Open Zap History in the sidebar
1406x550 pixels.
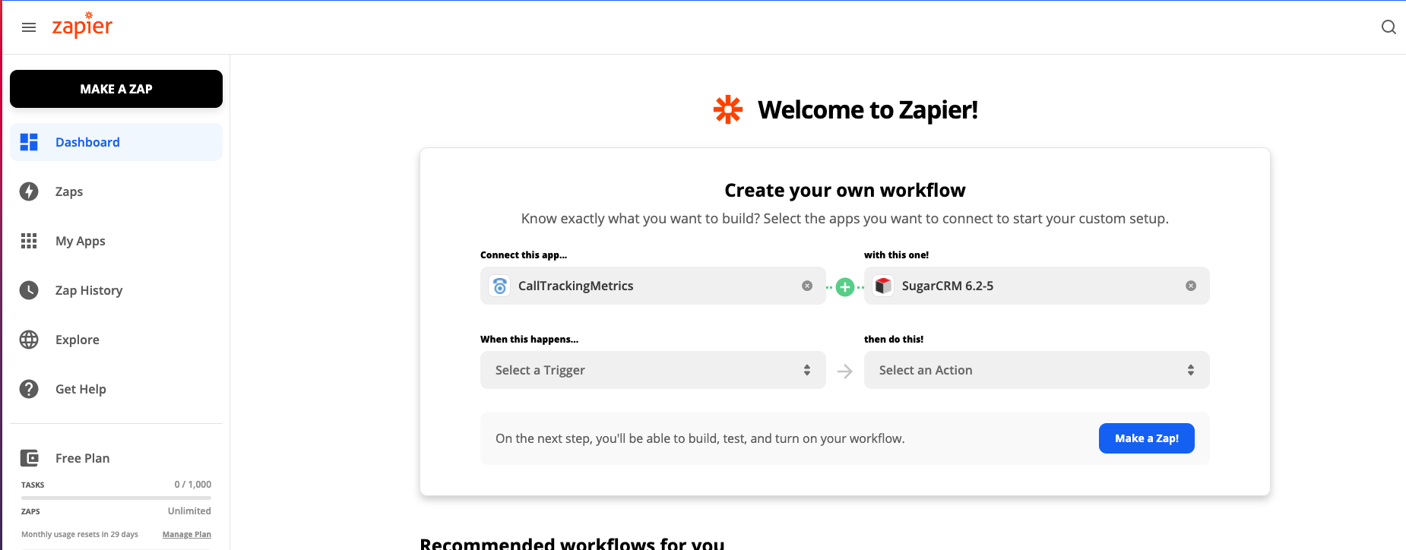pos(116,290)
